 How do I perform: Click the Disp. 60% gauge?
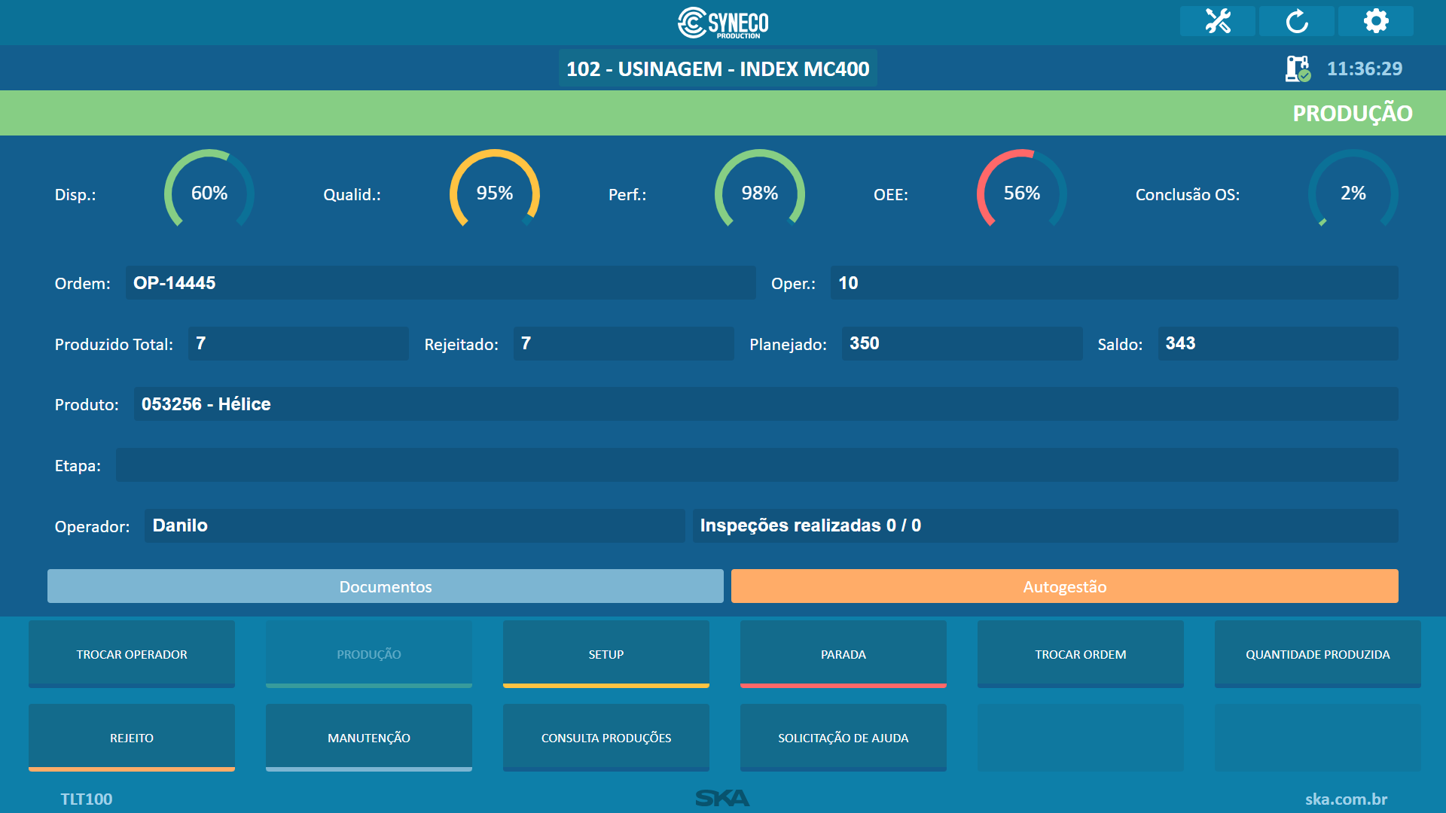click(209, 190)
